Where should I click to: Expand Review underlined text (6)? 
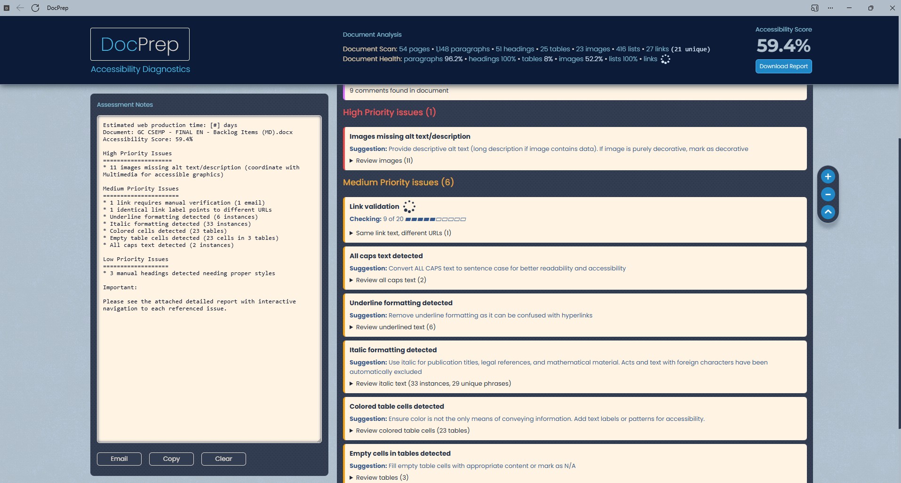(395, 327)
